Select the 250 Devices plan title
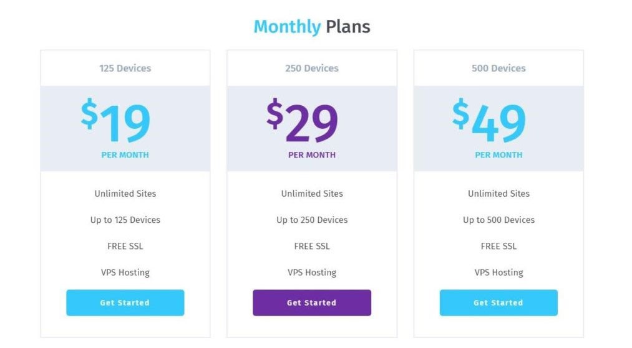Image resolution: width=632 pixels, height=348 pixels. 312,68
